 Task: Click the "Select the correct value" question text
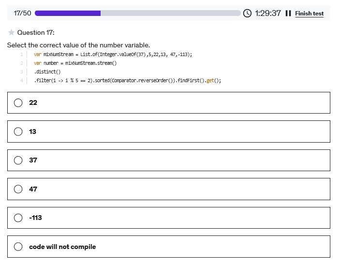pyautogui.click(x=78, y=45)
